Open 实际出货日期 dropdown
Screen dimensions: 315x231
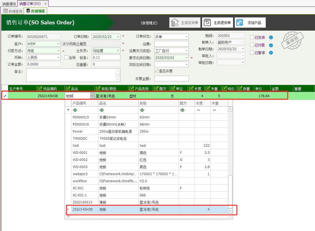[x=187, y=64]
